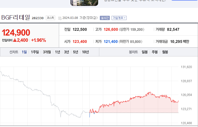198x127 pixels.
Task: Click the 고가 value 126,600
Action: click(x=111, y=29)
